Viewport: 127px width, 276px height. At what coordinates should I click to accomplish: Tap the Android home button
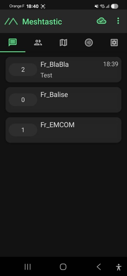coord(63,267)
